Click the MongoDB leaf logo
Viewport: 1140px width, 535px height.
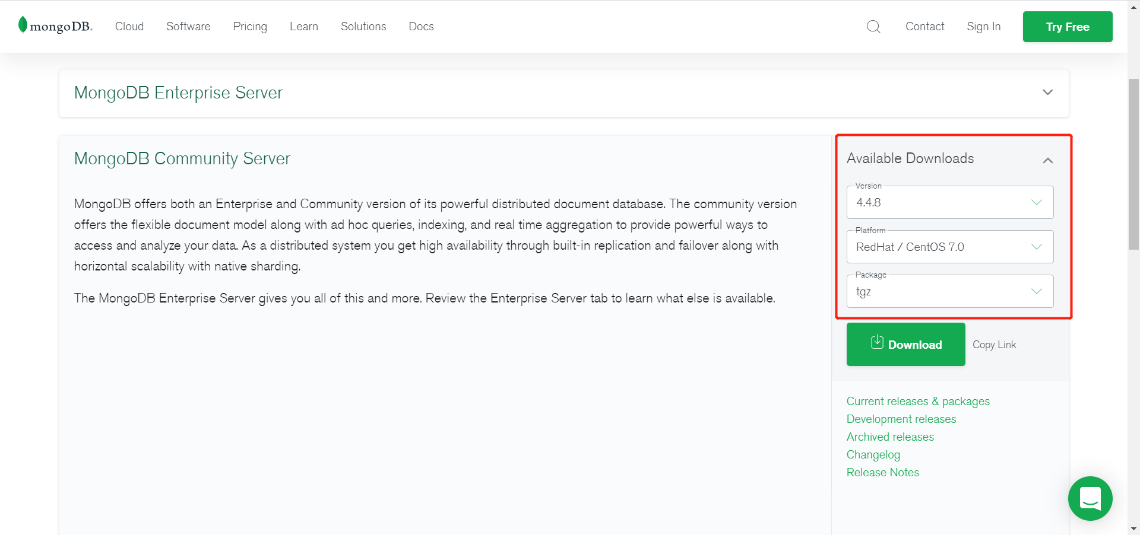(55, 26)
